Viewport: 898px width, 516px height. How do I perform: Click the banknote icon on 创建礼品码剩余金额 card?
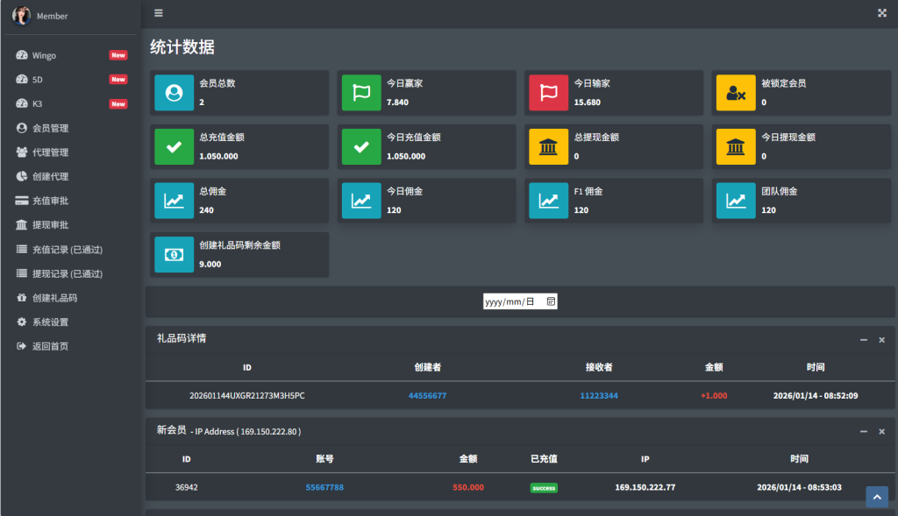(x=174, y=254)
